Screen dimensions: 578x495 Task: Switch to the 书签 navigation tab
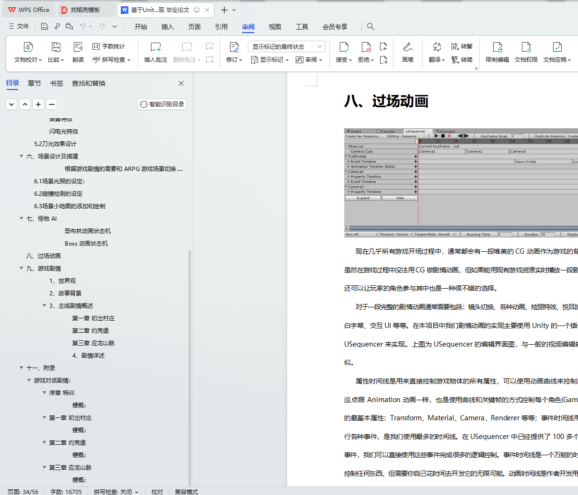(x=57, y=83)
